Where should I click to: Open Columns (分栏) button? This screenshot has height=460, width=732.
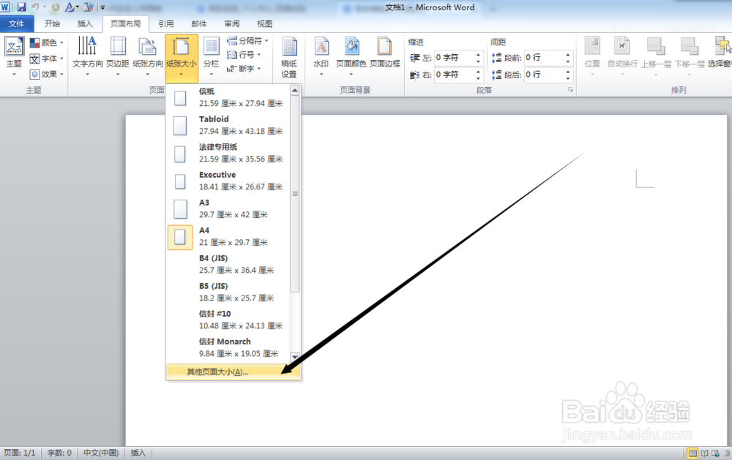point(211,57)
